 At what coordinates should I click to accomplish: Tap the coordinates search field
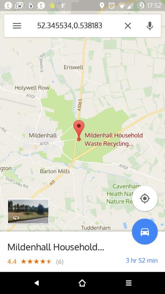coord(70,26)
